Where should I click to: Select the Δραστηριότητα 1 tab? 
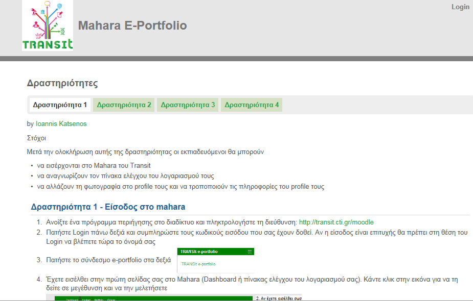point(60,105)
